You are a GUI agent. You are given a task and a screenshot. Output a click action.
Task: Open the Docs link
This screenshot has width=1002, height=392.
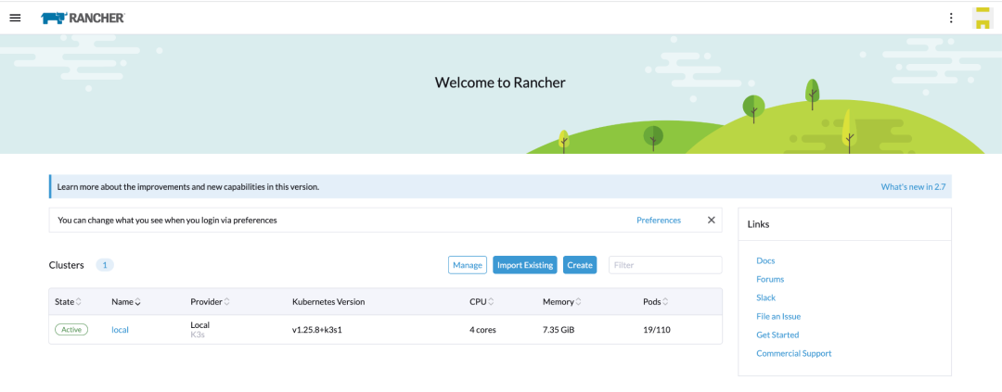click(x=765, y=260)
